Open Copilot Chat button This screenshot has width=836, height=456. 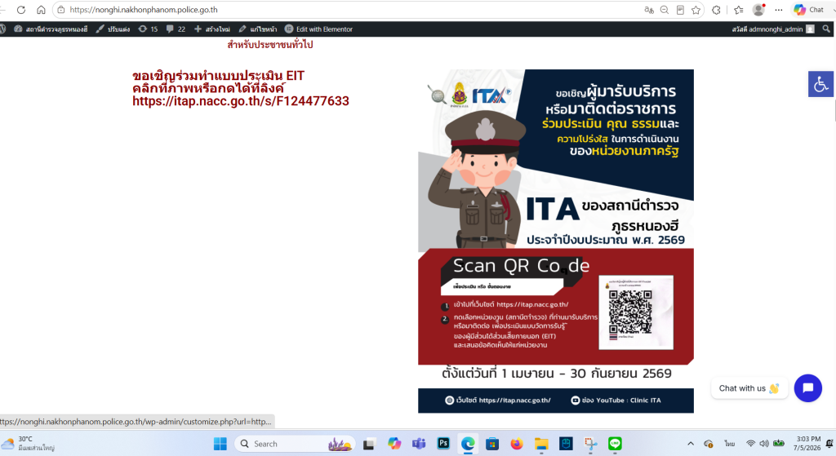click(809, 10)
